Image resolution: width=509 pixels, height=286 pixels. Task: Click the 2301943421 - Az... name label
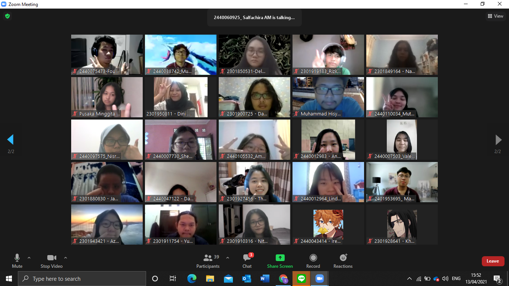pyautogui.click(x=95, y=241)
